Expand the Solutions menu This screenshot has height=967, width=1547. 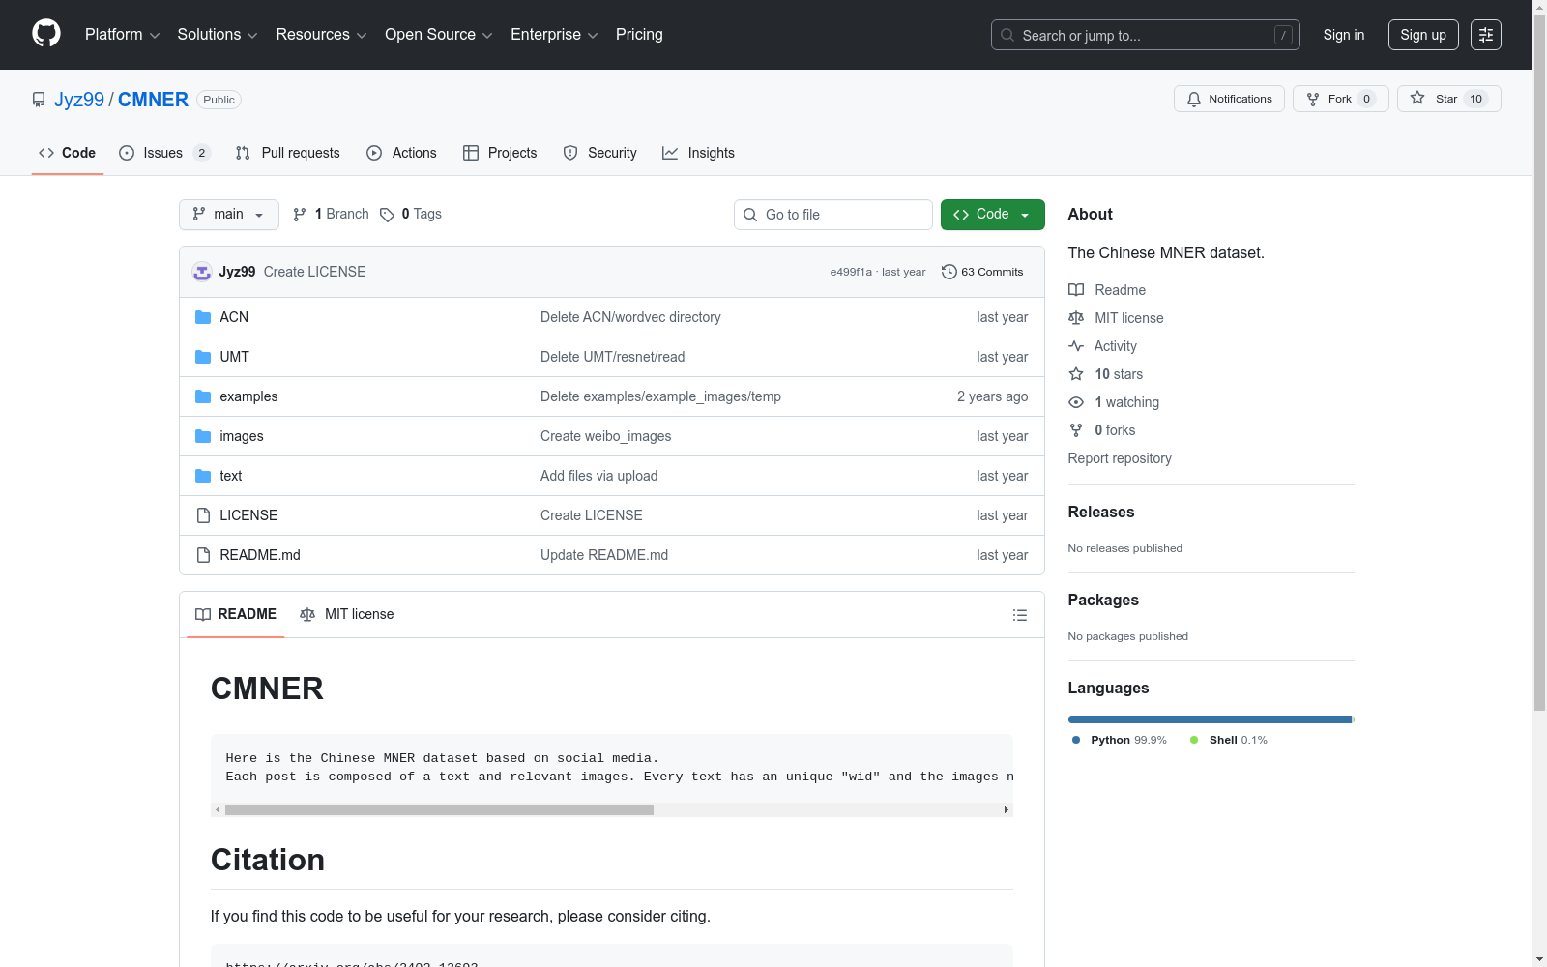click(218, 35)
